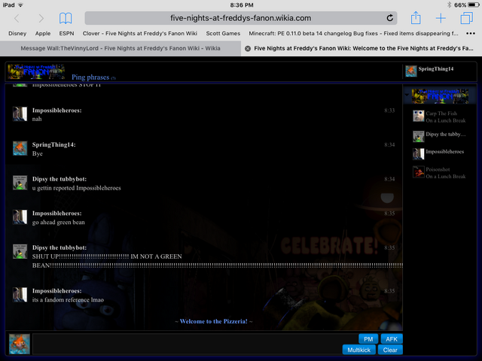The width and height of the screenshot is (482, 361).
Task: Open the Minecraft PE changelog bookmark
Action: 353,33
